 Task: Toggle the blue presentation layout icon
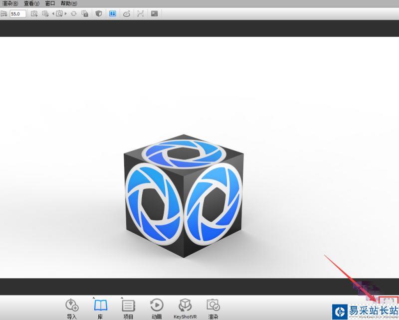pyautogui.click(x=113, y=14)
